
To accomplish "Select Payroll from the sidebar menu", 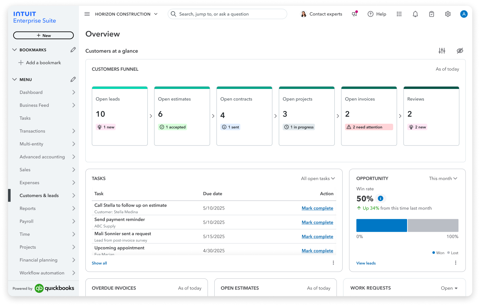I will click(x=26, y=221).
